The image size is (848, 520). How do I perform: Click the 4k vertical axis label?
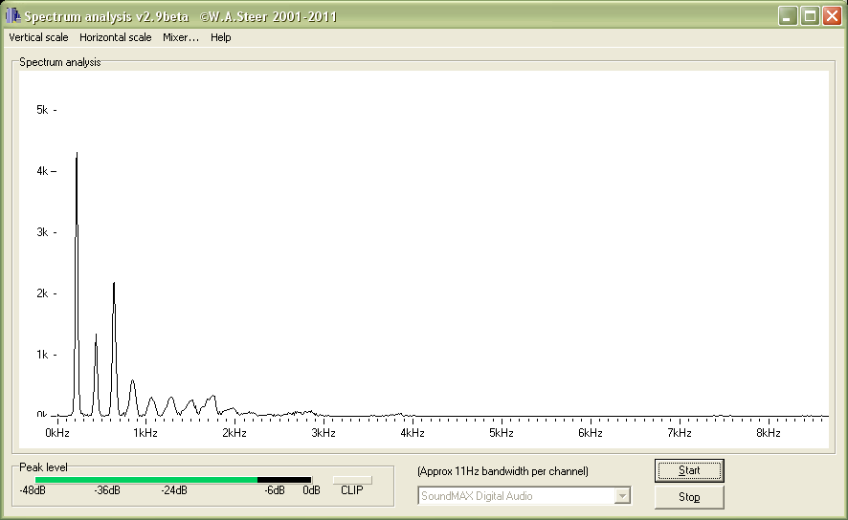click(42, 171)
